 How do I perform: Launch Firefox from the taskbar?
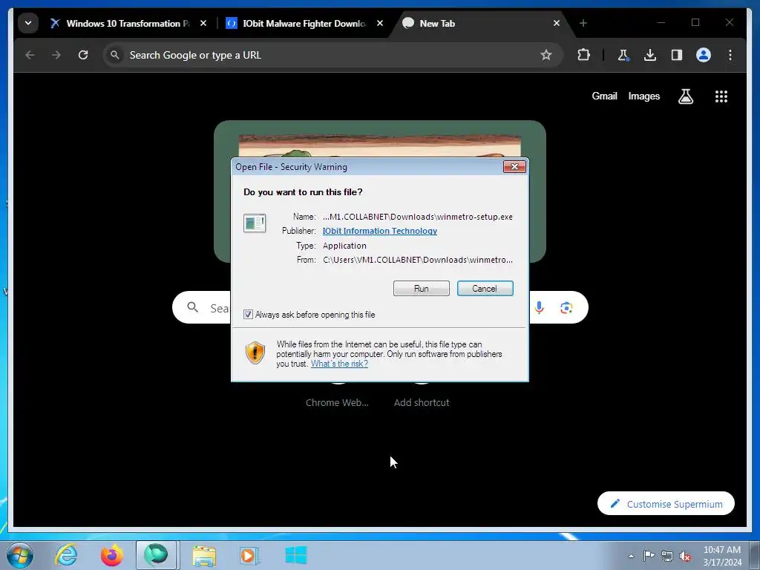pyautogui.click(x=111, y=555)
